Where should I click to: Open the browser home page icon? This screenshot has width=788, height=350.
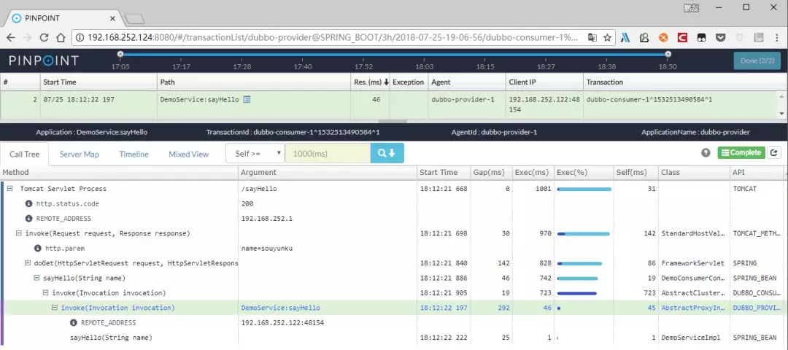pyautogui.click(x=61, y=38)
